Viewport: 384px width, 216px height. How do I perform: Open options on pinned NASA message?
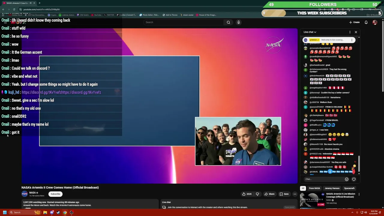[x=352, y=40]
